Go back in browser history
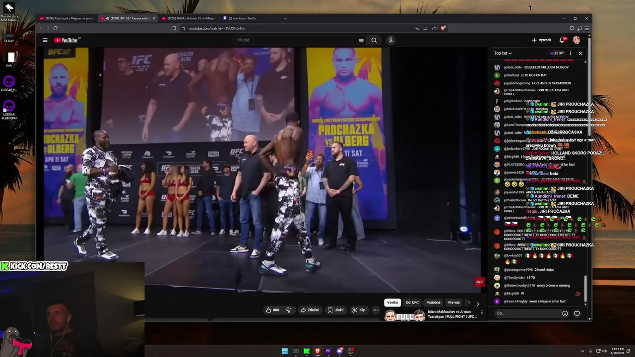 click(41, 28)
